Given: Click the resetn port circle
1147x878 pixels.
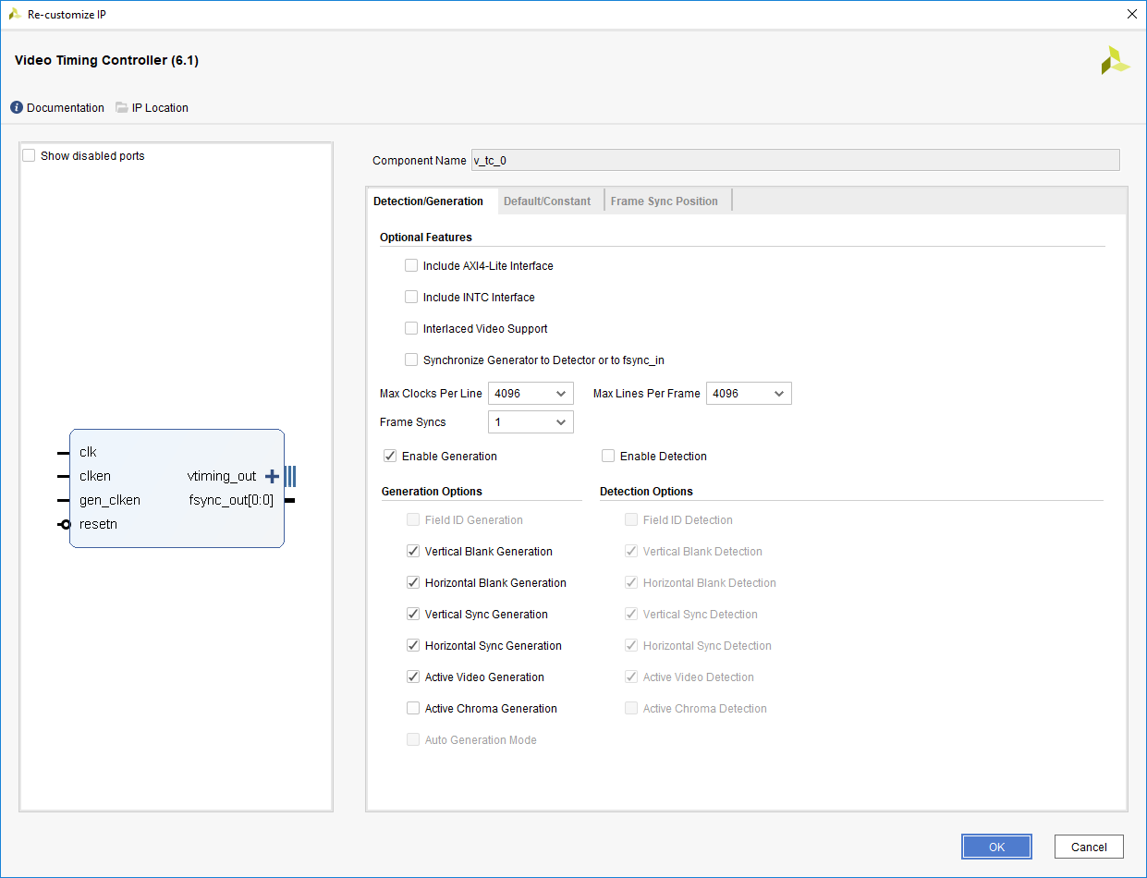Looking at the screenshot, I should pyautogui.click(x=65, y=524).
